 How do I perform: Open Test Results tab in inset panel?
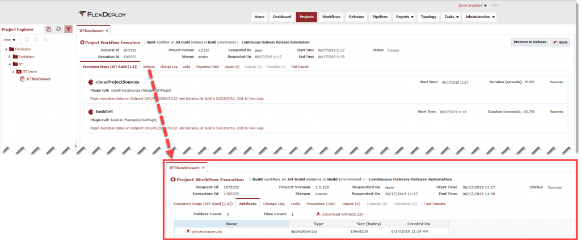tap(434, 204)
